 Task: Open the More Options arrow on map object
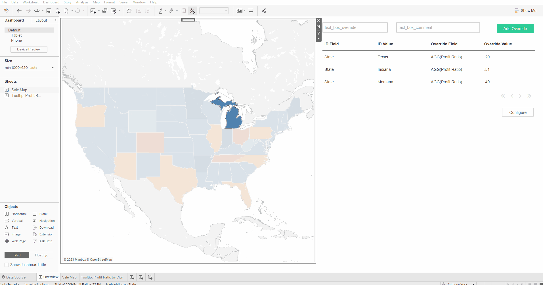(x=318, y=39)
